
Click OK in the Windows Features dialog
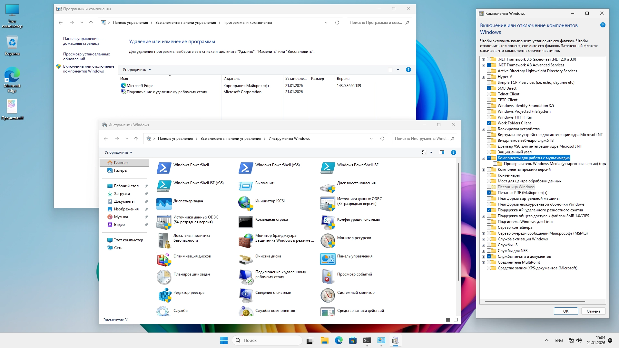coord(565,311)
